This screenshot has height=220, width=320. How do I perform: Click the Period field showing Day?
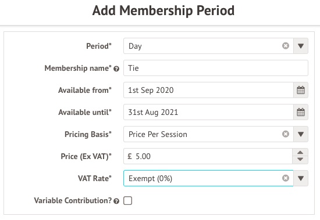click(208, 46)
